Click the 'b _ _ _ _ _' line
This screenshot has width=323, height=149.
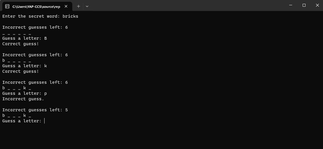click(x=17, y=61)
